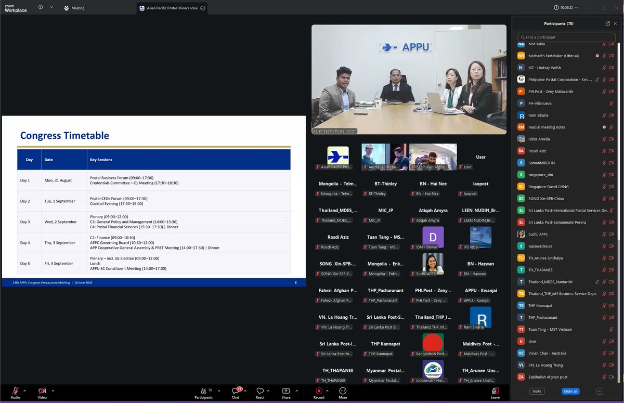This screenshot has width=624, height=403.
Task: Click mic icon for Tuan Tang - MST Vietnam
Action: coord(611,329)
